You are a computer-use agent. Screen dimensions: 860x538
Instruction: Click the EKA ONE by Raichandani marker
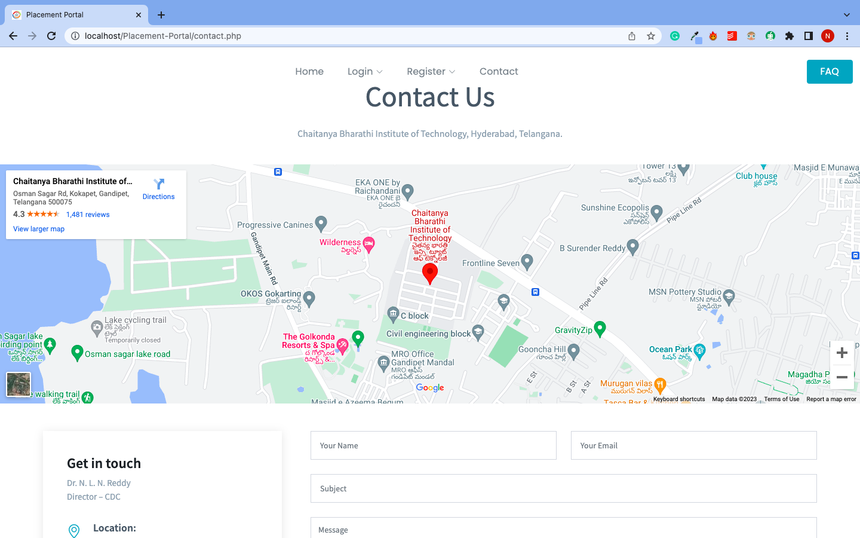[408, 192]
